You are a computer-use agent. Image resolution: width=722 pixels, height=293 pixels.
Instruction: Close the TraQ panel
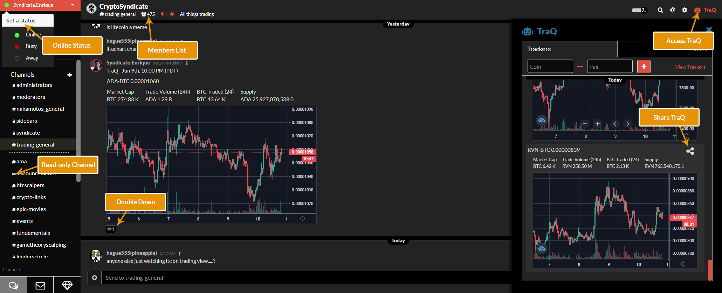(709, 29)
